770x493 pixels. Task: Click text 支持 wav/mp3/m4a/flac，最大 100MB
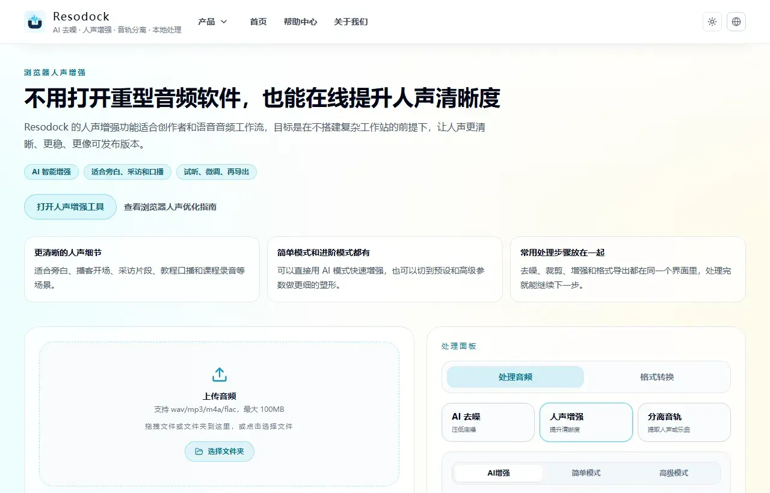click(220, 409)
